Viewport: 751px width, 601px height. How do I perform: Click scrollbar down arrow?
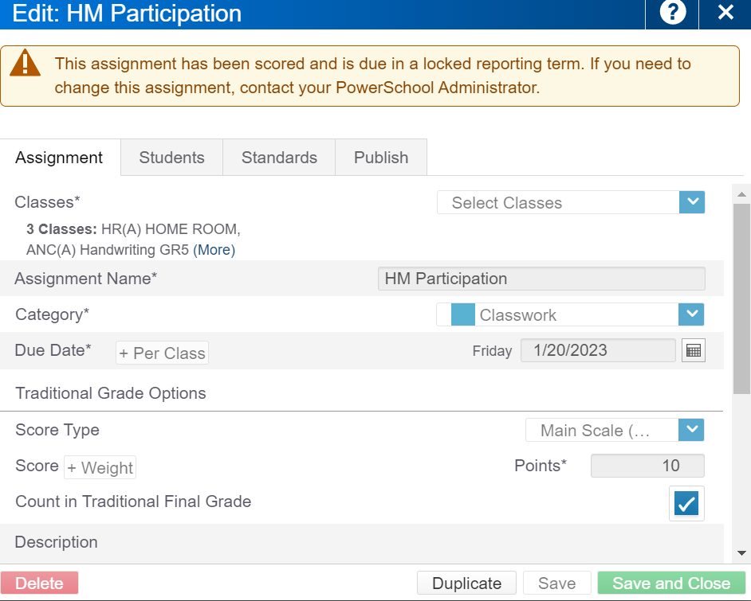(741, 552)
